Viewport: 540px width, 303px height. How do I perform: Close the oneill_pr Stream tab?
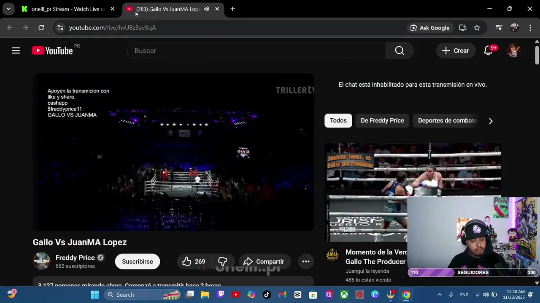112,9
